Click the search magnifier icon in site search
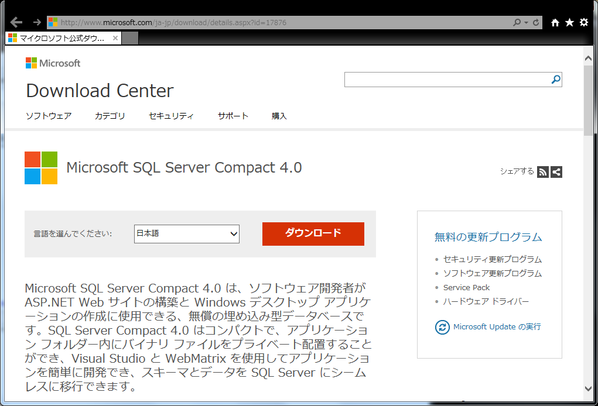The image size is (598, 406). click(x=556, y=80)
